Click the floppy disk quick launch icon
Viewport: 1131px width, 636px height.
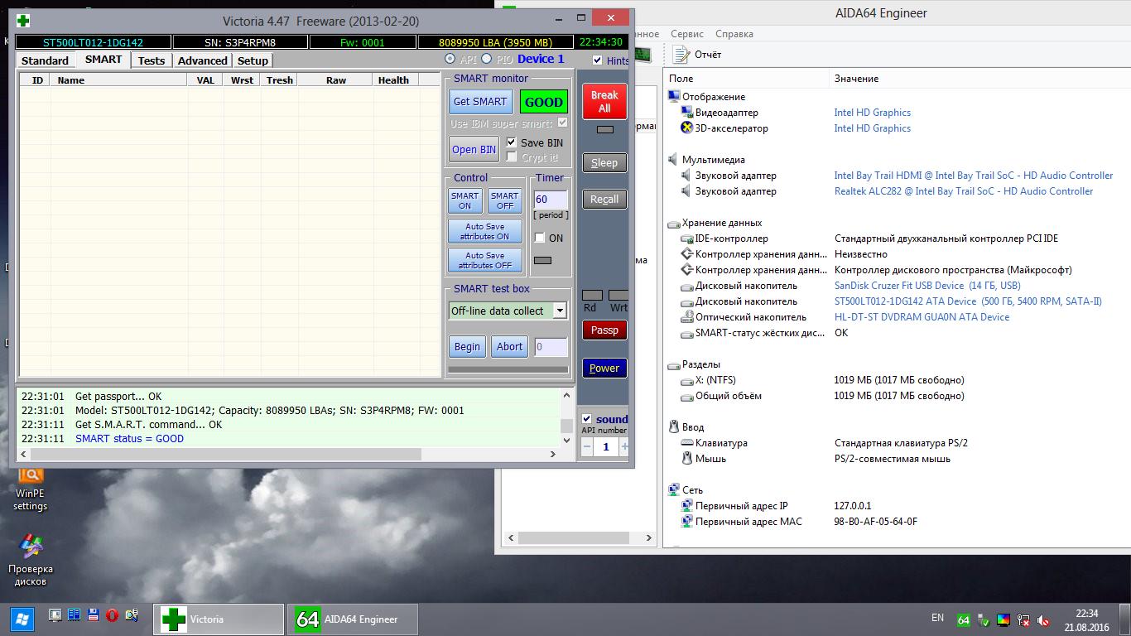tap(93, 616)
